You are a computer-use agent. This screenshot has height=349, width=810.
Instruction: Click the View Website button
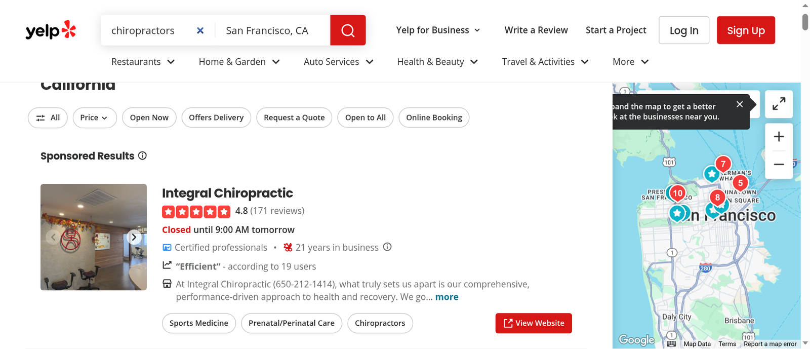tap(534, 323)
